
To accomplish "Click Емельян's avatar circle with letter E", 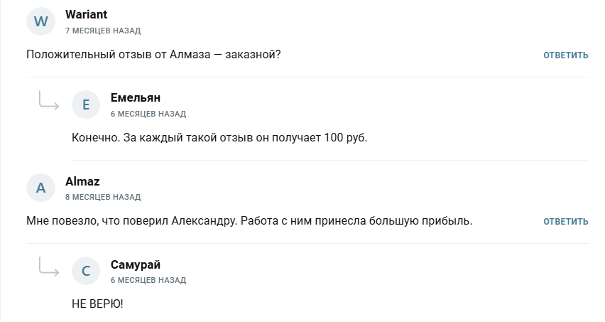I will tap(86, 104).
